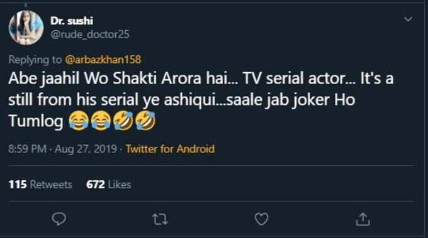Click the 8:59 PM timestamp

point(27,149)
